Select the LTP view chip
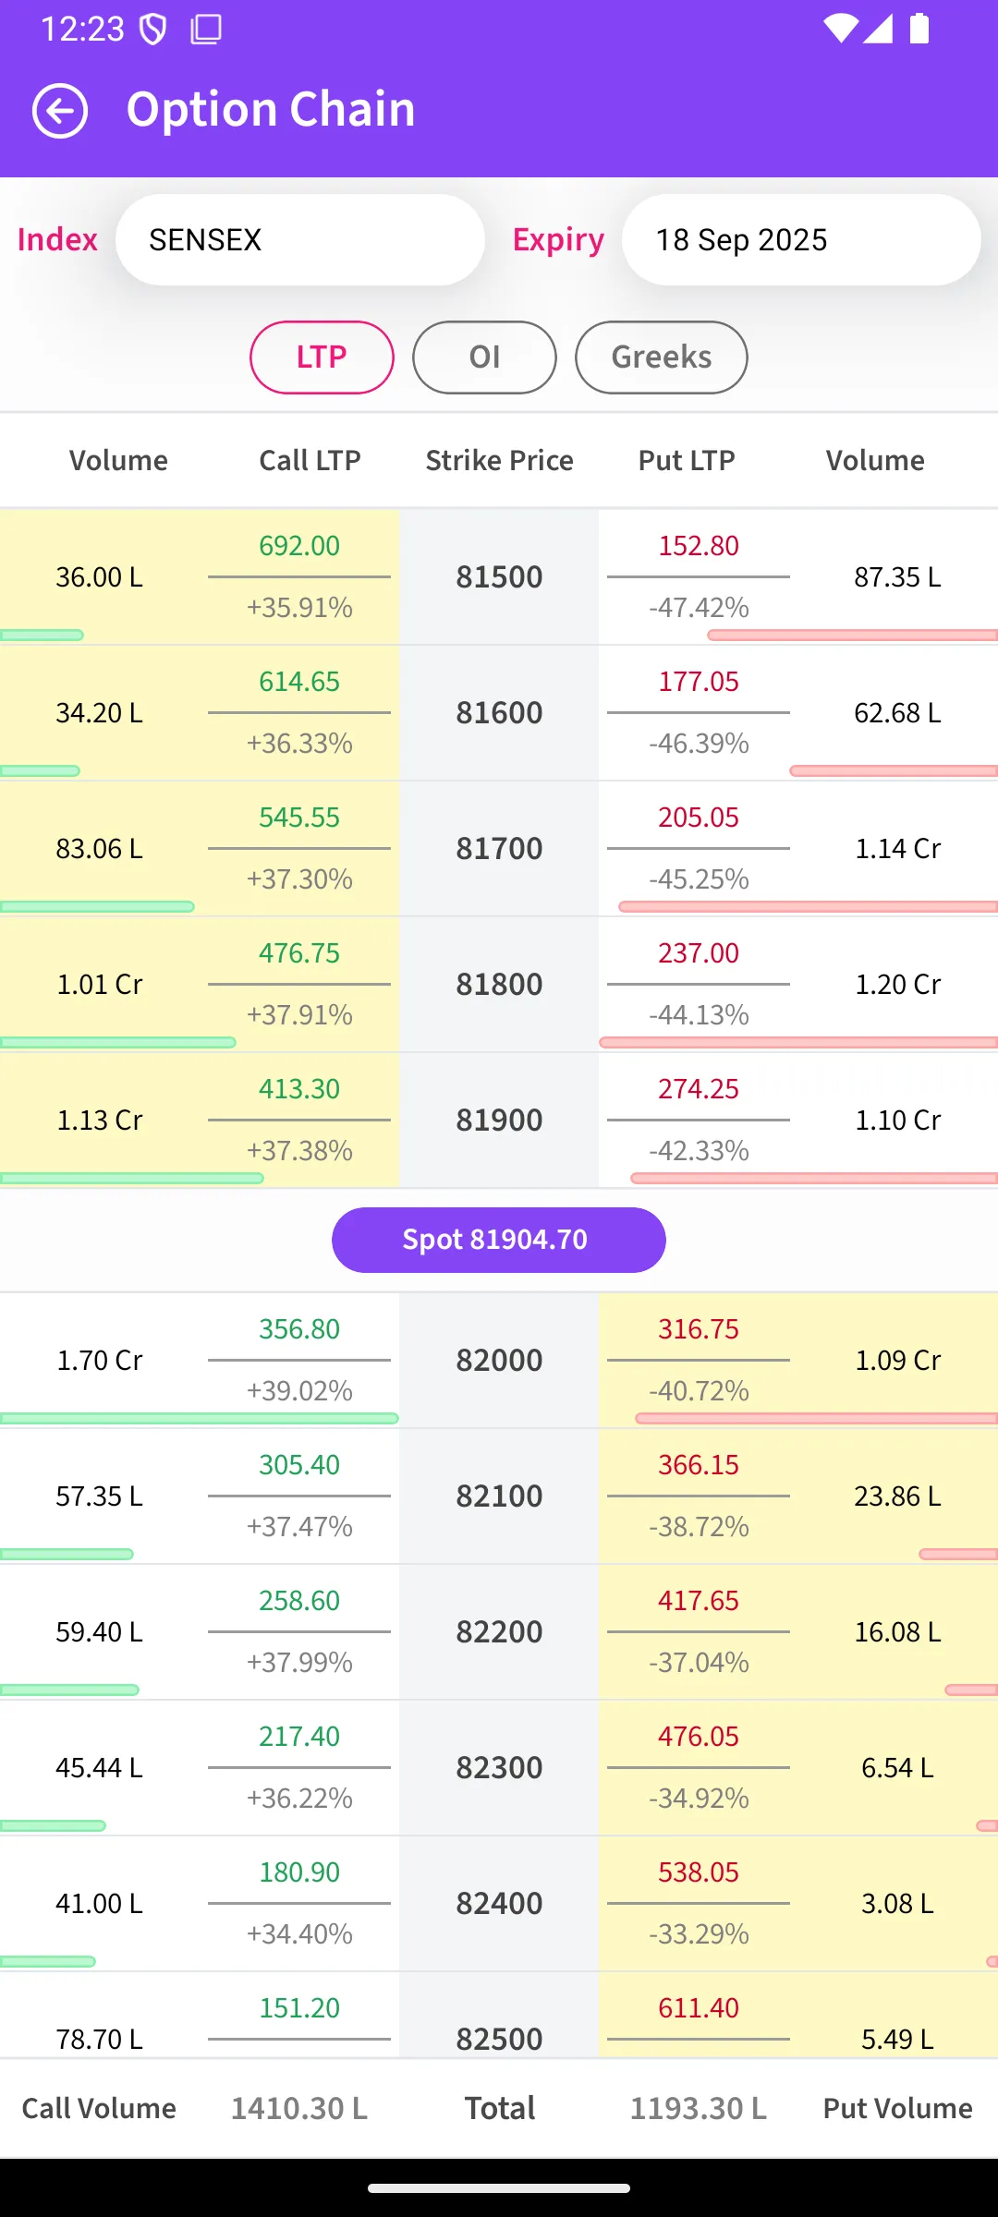Image resolution: width=998 pixels, height=2217 pixels. point(322,357)
